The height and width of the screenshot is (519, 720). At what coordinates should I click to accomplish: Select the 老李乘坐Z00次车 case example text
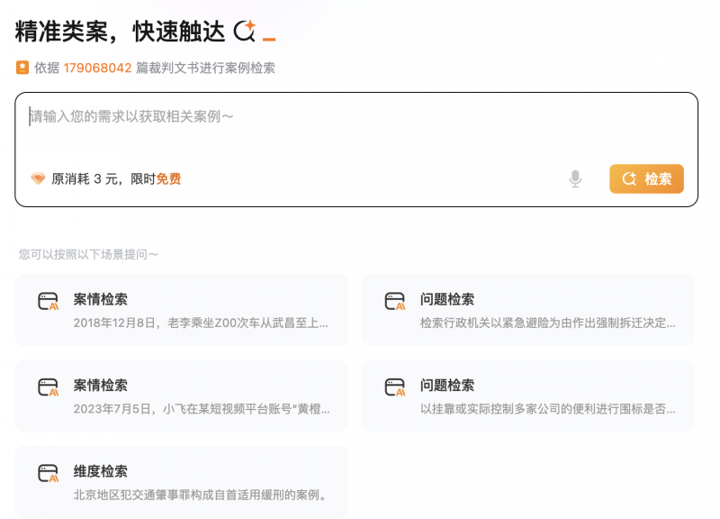click(x=200, y=323)
